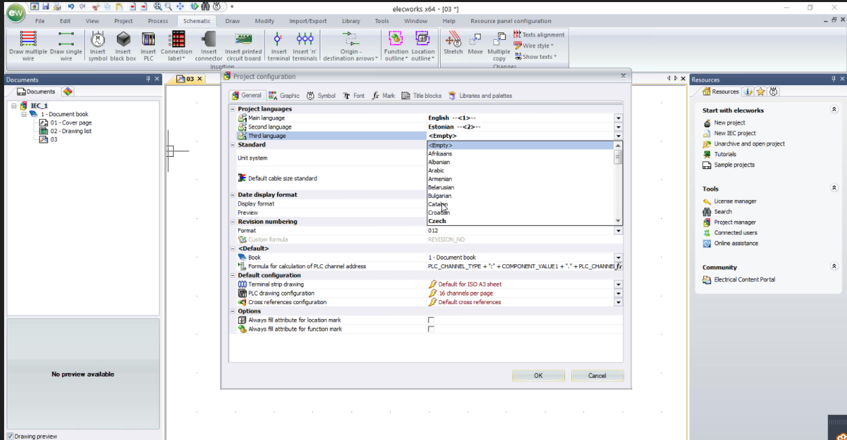
Task: Switch to the Font tab
Action: (354, 96)
